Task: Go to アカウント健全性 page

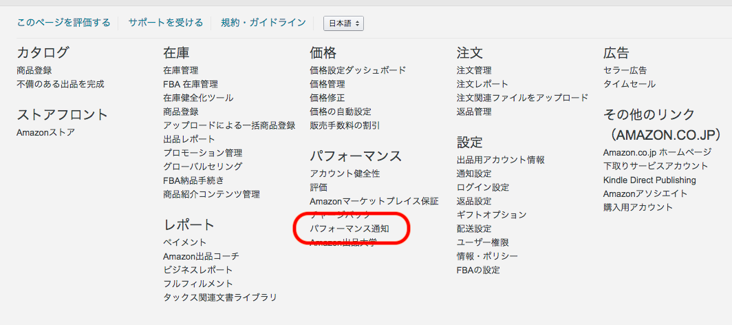Action: click(x=345, y=174)
